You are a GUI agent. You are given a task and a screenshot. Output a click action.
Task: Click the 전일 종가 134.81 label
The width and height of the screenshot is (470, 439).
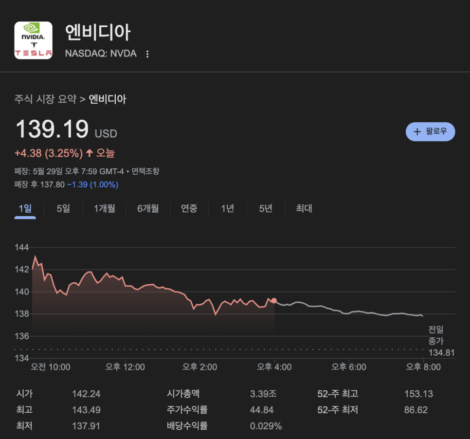click(x=441, y=341)
